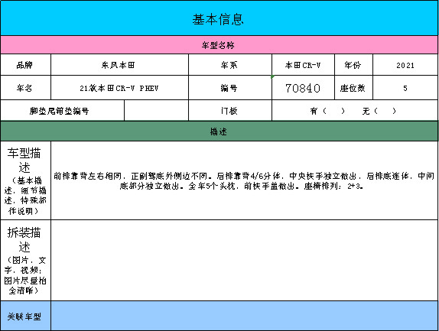Click the seat description paragraph starting 前排靠背
The height and width of the screenshot is (331, 439).
point(244,180)
